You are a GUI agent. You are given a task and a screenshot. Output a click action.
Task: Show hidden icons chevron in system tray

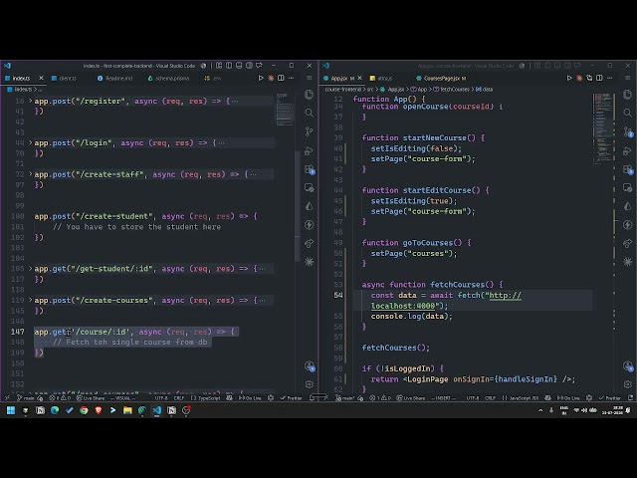tap(540, 410)
